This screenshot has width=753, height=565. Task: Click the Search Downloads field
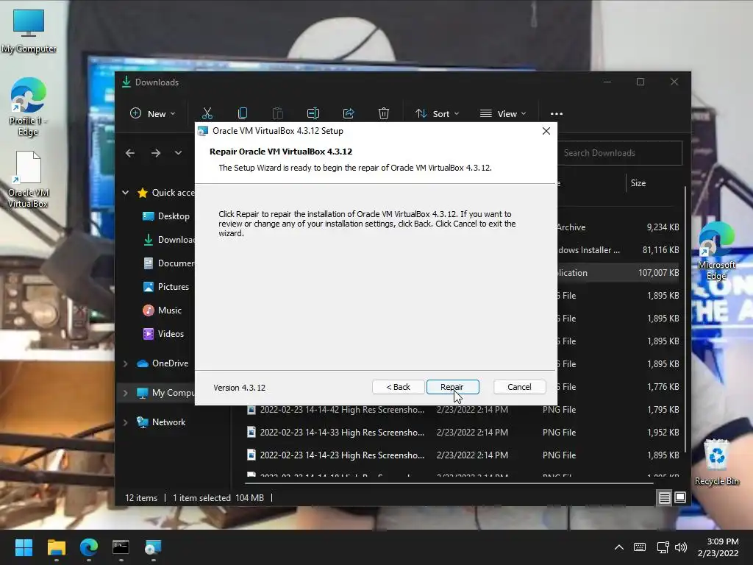tap(619, 153)
